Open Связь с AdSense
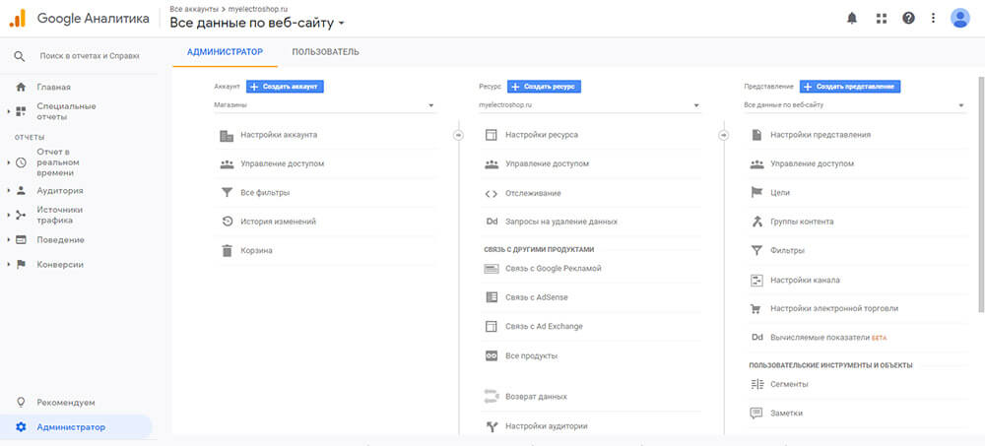 [x=537, y=297]
